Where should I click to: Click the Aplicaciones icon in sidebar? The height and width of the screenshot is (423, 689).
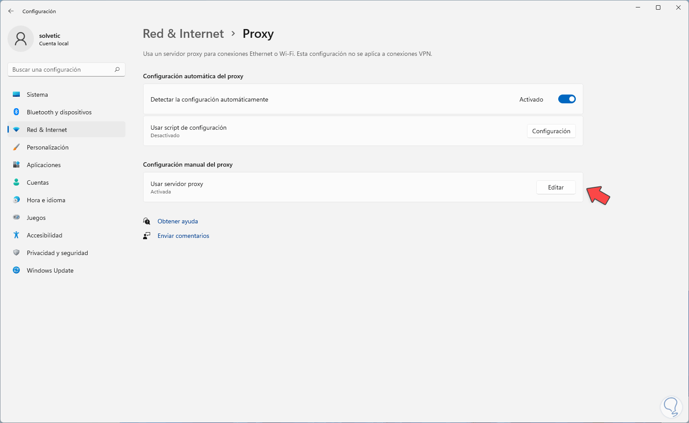point(16,165)
